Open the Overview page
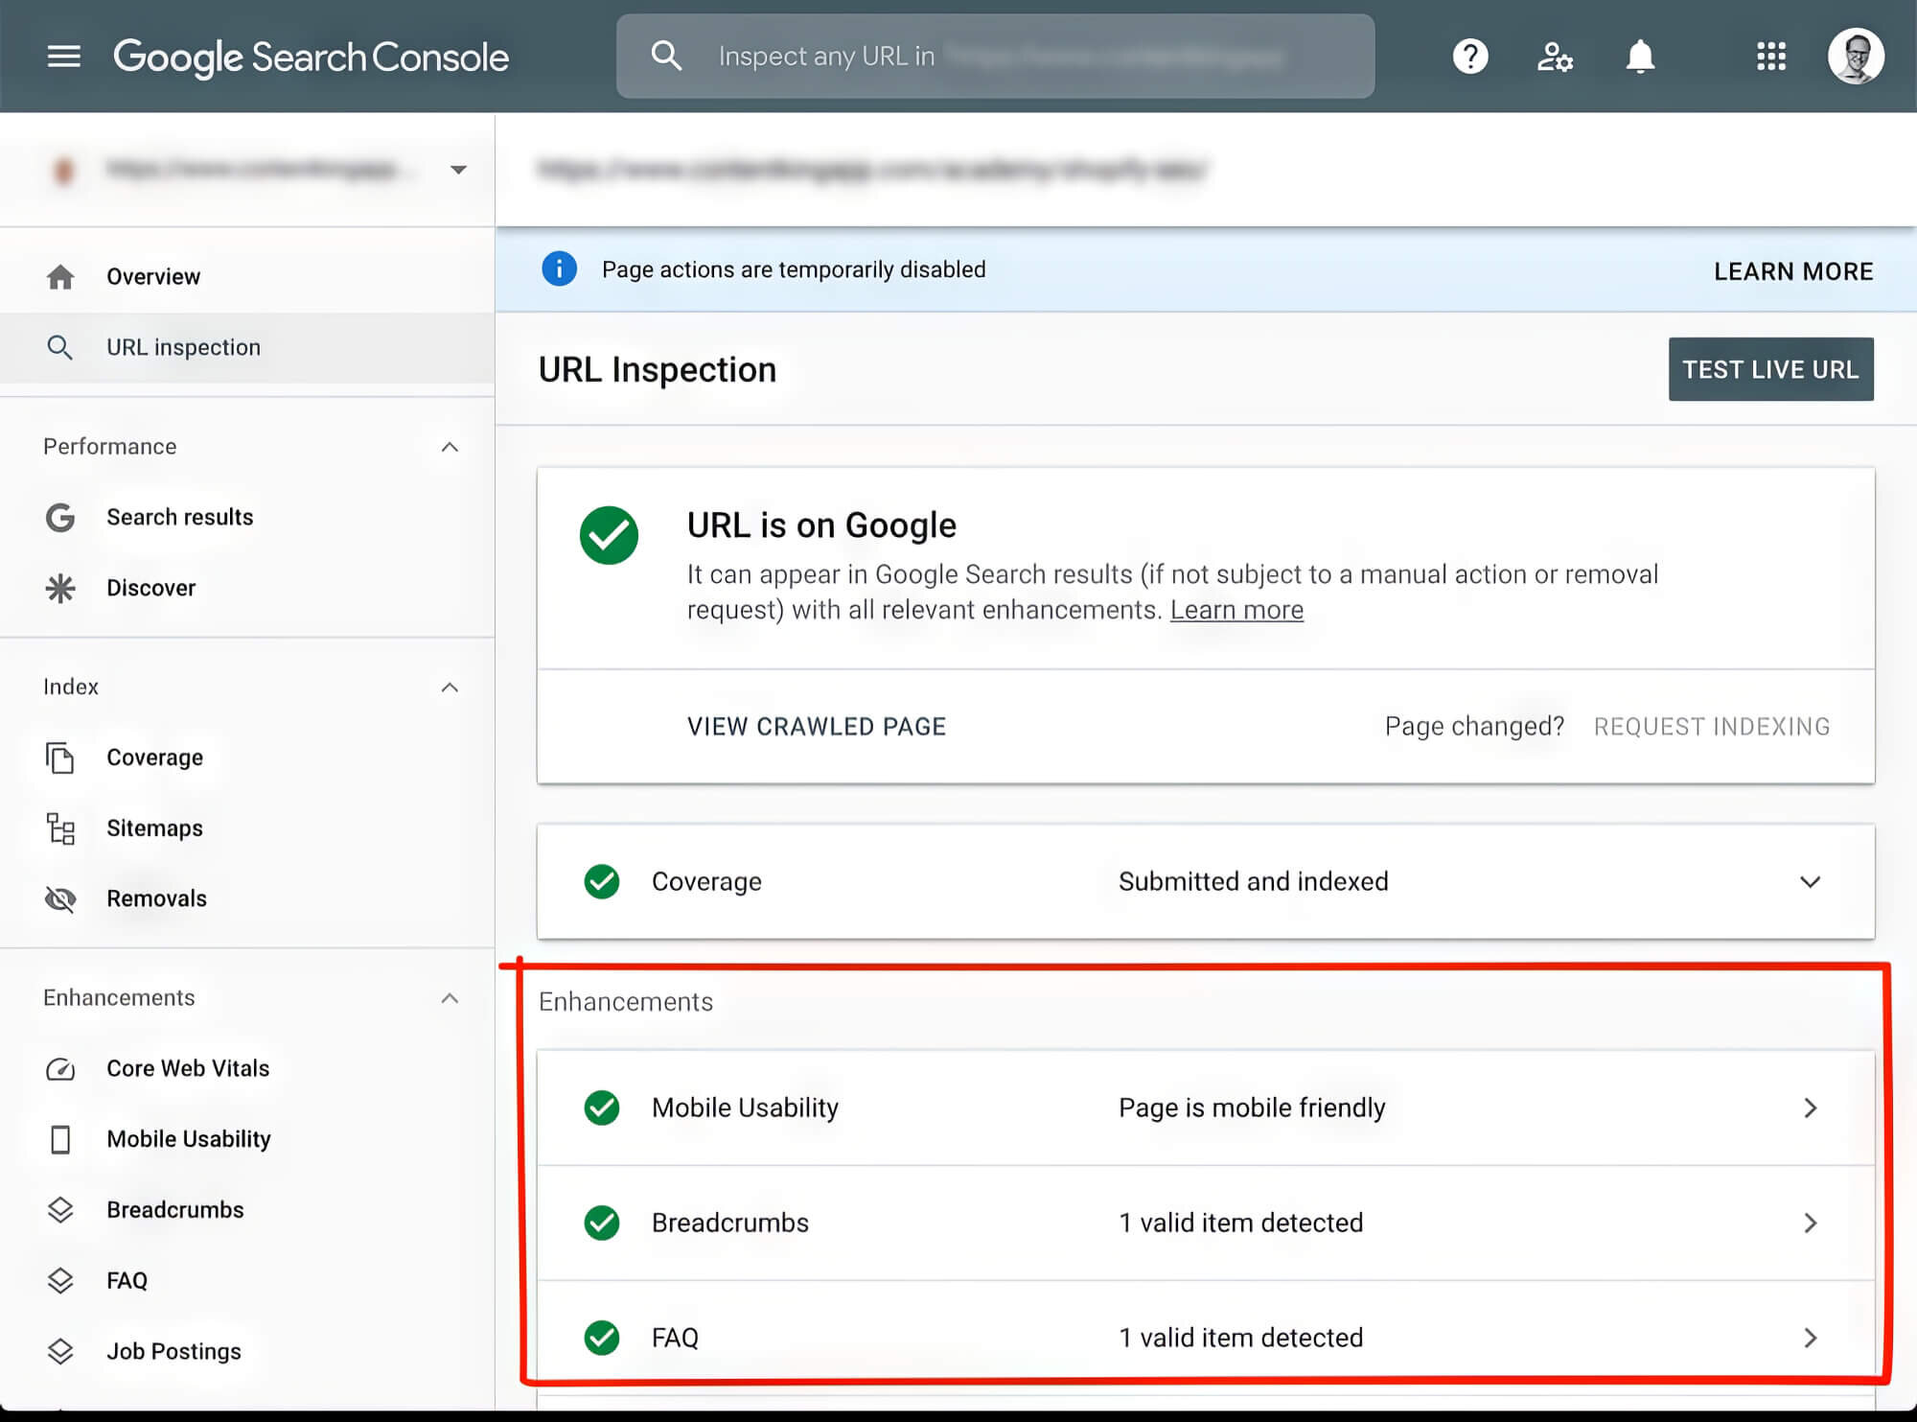The image size is (1917, 1422). 153,275
